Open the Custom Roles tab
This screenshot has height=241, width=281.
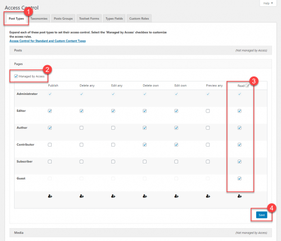(x=139, y=19)
